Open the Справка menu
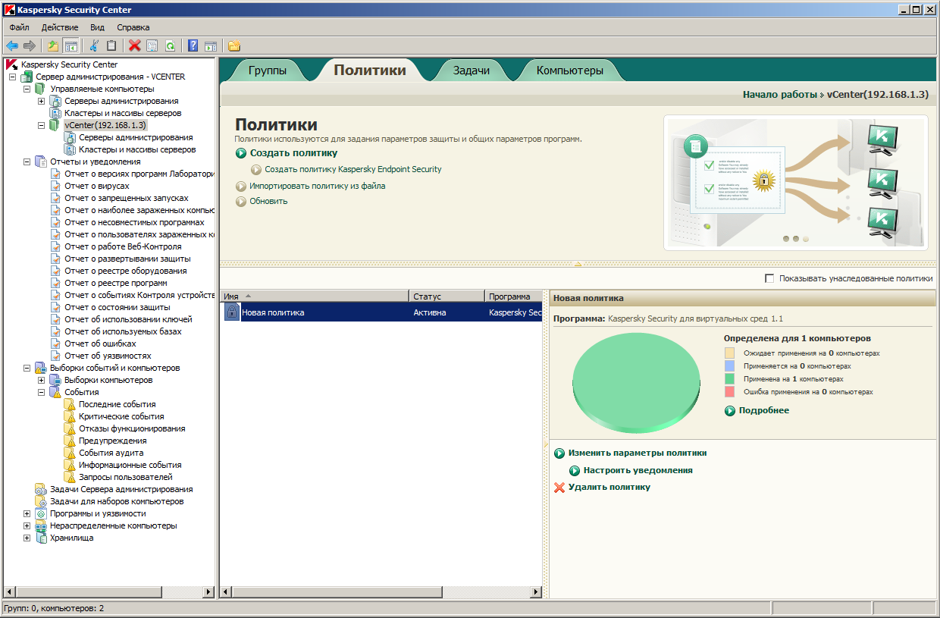940x618 pixels. pyautogui.click(x=133, y=27)
